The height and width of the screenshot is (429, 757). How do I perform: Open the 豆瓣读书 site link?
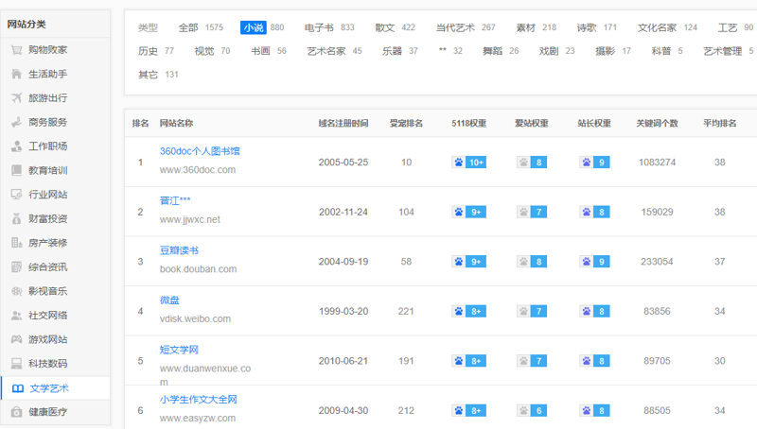[x=179, y=250]
